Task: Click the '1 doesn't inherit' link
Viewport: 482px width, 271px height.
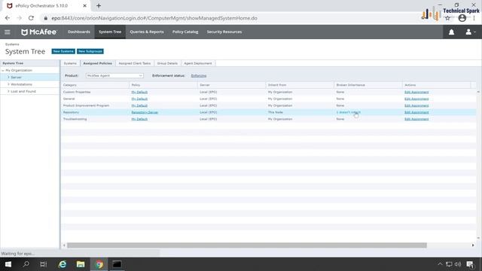Action: [348, 112]
